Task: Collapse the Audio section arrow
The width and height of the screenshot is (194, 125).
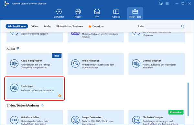Action: click(x=18, y=49)
